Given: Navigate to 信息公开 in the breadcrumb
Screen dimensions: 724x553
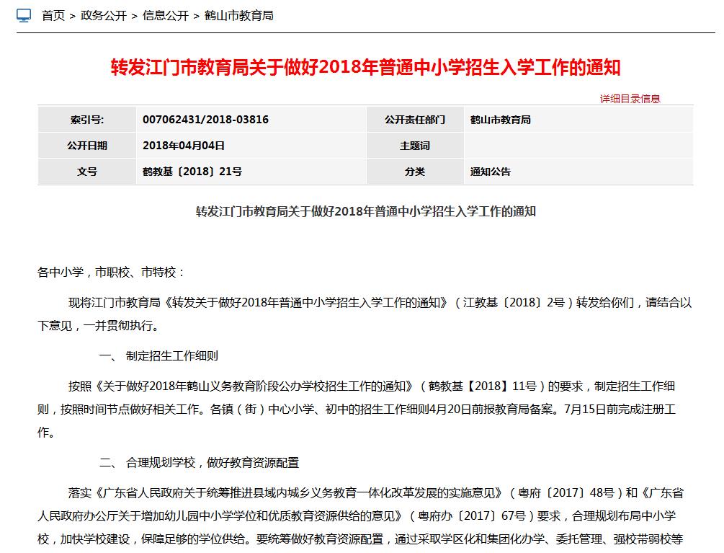Looking at the screenshot, I should pyautogui.click(x=166, y=16).
